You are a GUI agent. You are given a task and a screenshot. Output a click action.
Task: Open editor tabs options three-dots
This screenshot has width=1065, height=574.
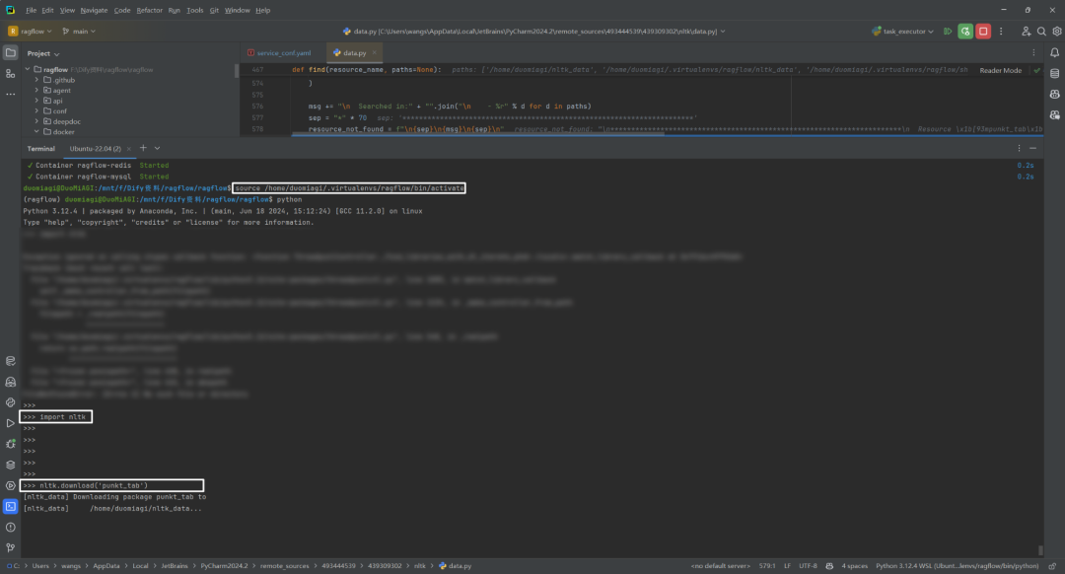pos(1033,52)
